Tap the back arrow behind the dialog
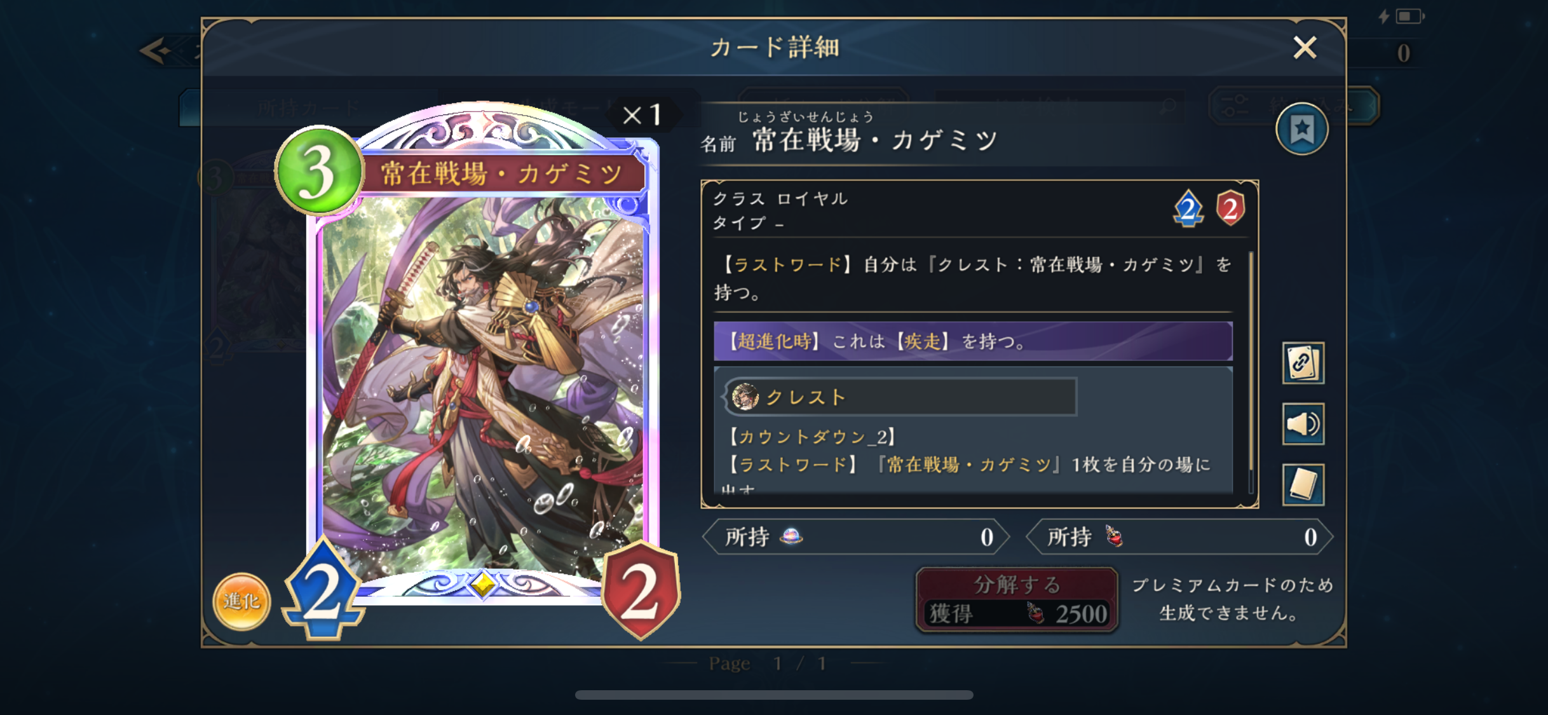This screenshot has width=1548, height=715. pos(157,51)
